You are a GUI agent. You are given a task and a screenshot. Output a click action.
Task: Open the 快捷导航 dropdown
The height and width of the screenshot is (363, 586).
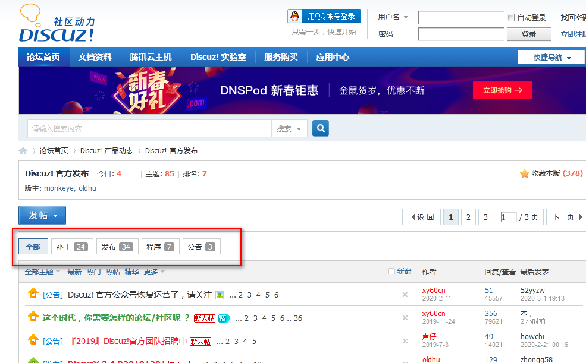pyautogui.click(x=551, y=58)
